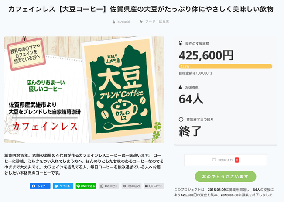Click the 425% funding progress bar
284x202 pixels.
226,66
